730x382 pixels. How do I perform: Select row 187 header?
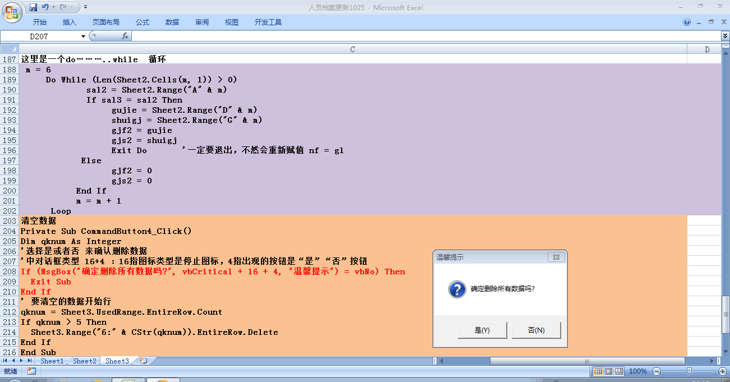[10, 59]
